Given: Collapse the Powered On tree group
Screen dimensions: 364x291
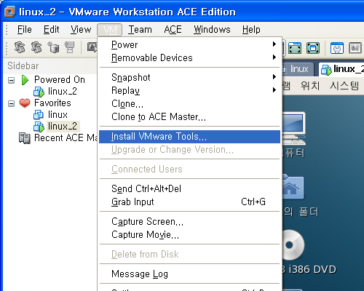Looking at the screenshot, I should tap(11, 80).
